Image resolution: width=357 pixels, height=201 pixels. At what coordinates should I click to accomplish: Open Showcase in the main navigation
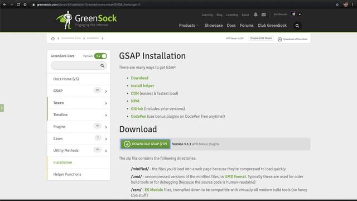[x=214, y=26]
